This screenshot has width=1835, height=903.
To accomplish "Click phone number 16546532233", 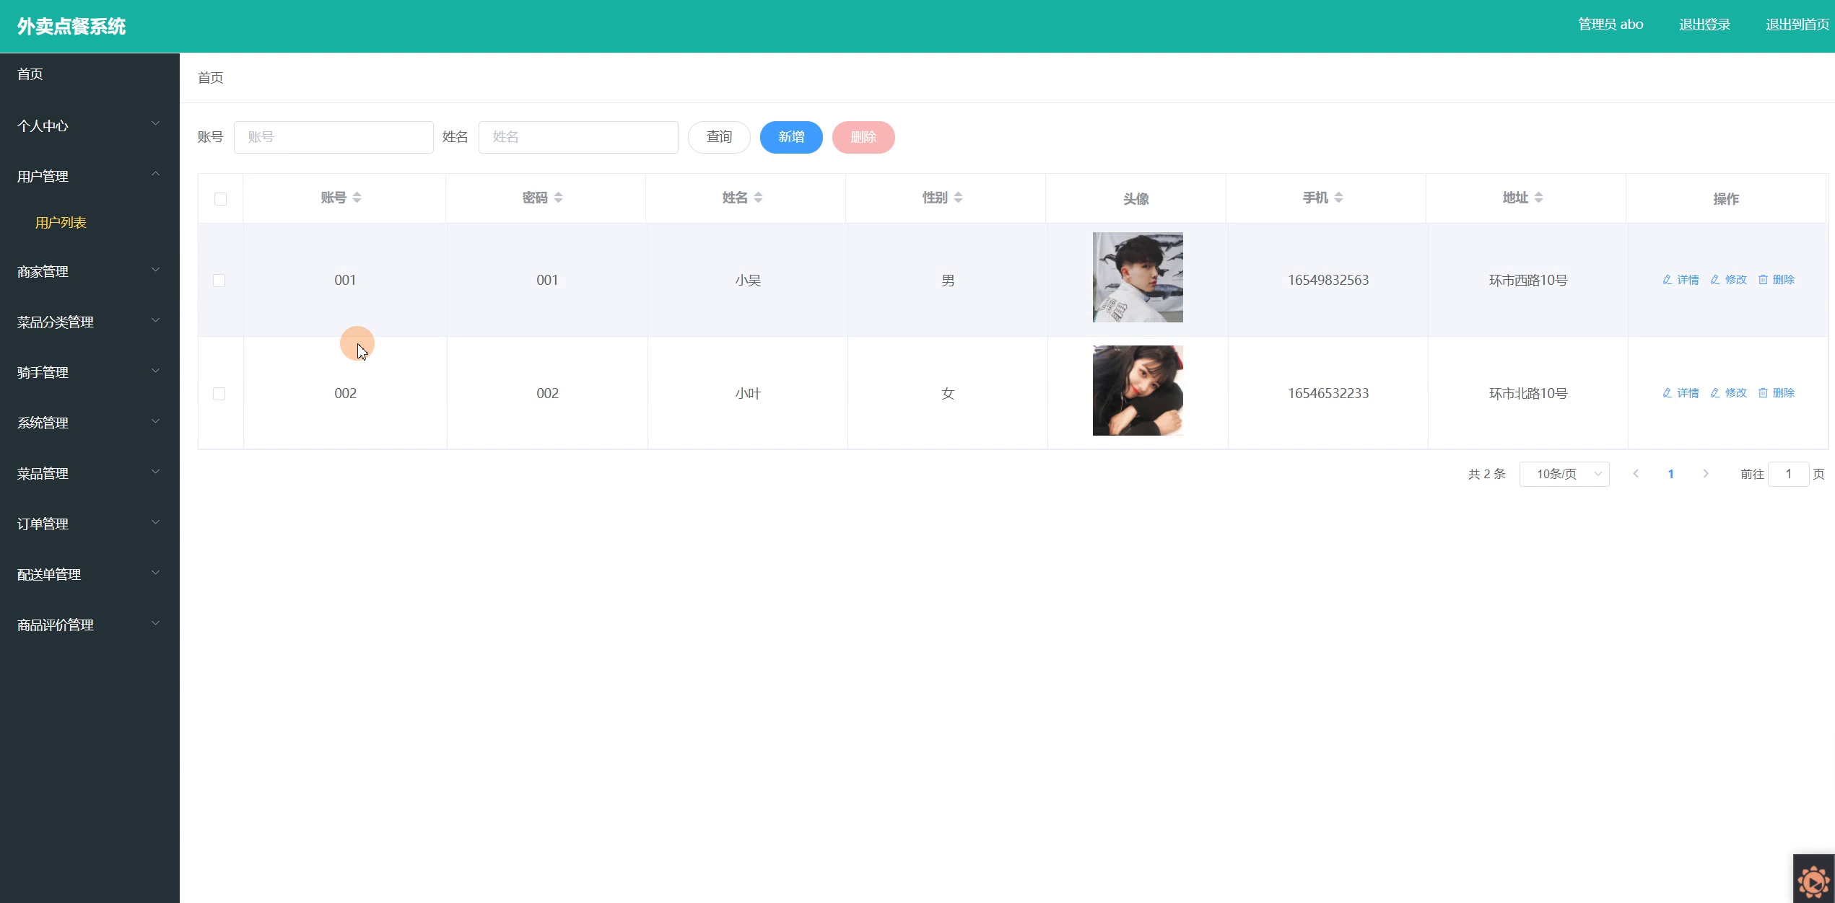I will point(1328,393).
